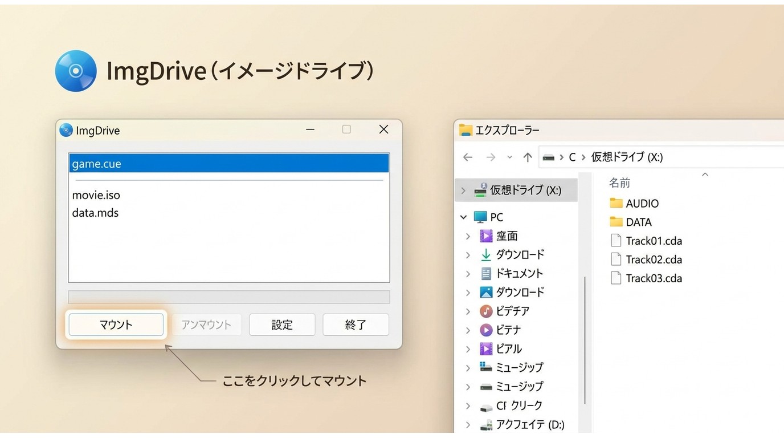Click the 仮想ドライブ (X:) drive icon in sidebar

coord(480,190)
